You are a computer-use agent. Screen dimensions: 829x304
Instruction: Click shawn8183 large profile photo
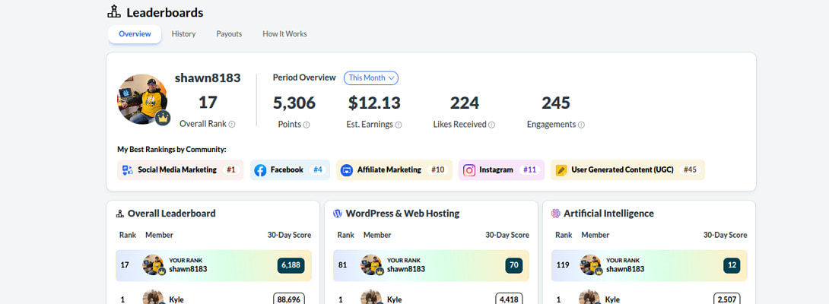[x=141, y=99]
